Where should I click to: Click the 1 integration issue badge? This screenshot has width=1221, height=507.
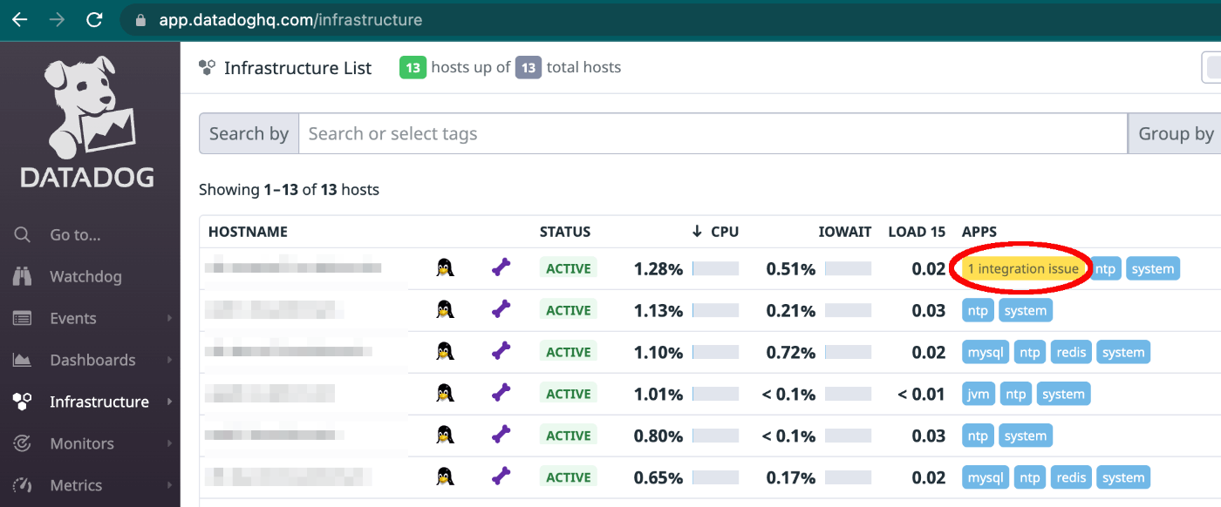[x=1023, y=268]
